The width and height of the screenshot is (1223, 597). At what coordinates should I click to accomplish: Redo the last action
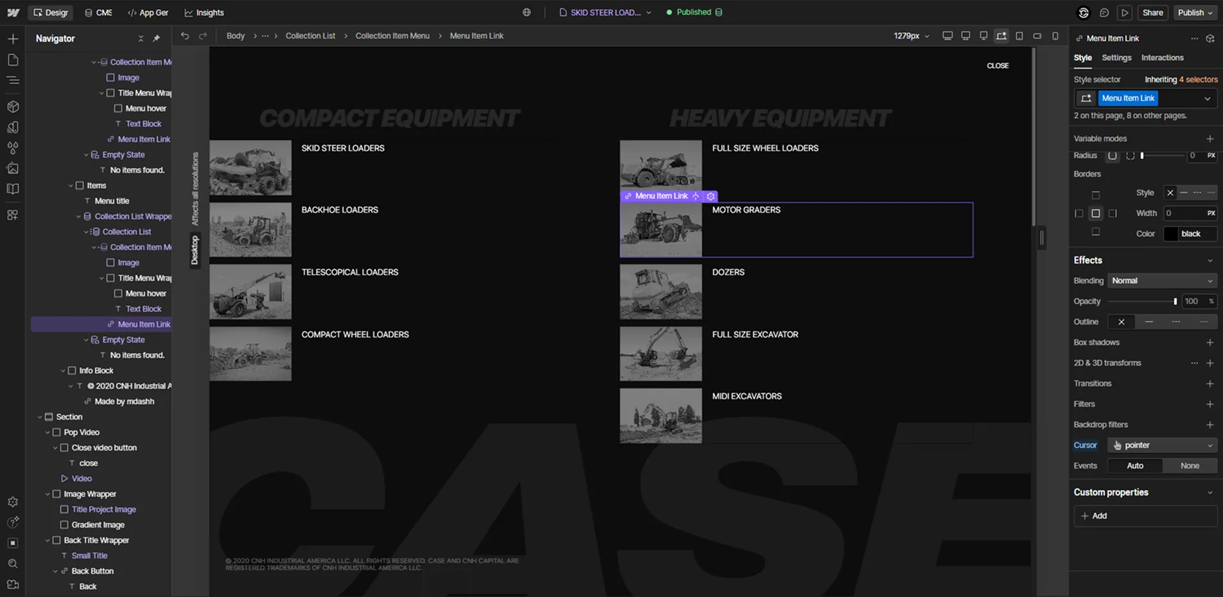[203, 36]
